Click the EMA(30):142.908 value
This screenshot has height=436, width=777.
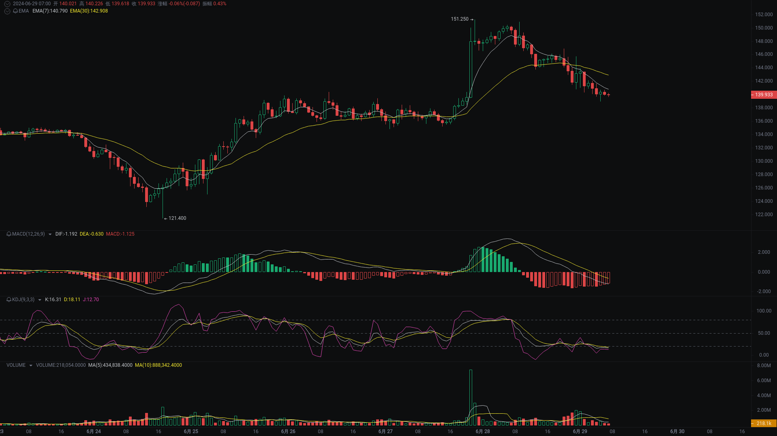pos(89,11)
